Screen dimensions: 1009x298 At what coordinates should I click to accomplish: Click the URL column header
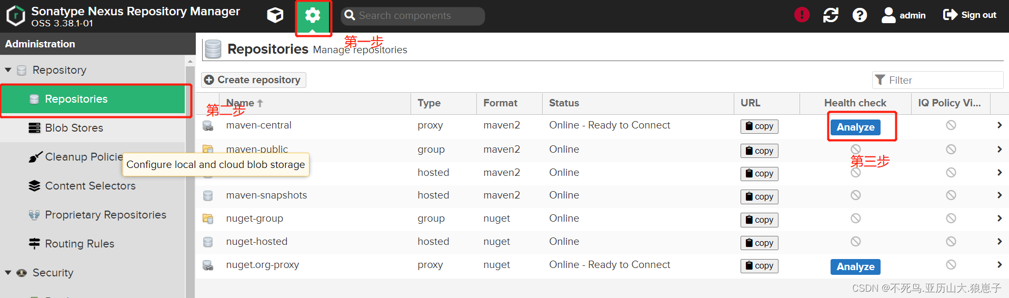tap(767, 103)
